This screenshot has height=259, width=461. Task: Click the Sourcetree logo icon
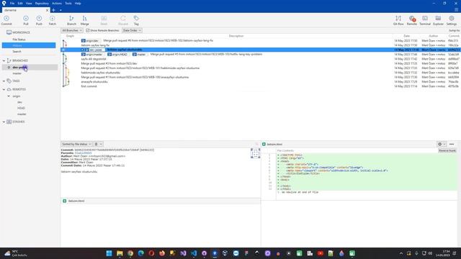pos(4,3)
